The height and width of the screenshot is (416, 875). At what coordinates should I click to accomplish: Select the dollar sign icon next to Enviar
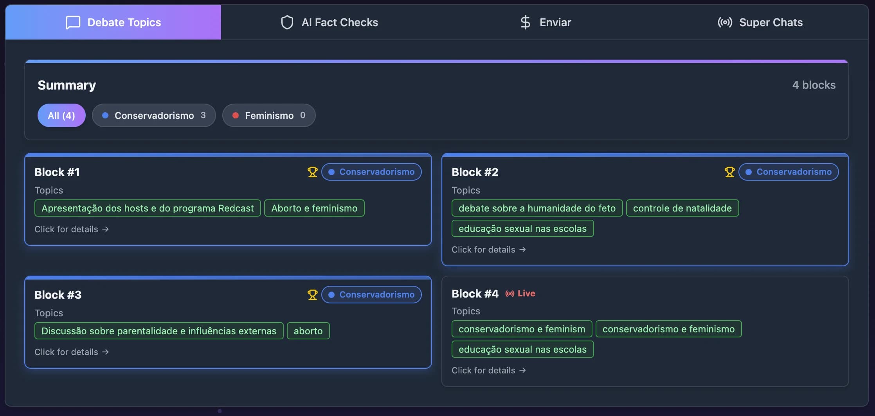pyautogui.click(x=525, y=22)
